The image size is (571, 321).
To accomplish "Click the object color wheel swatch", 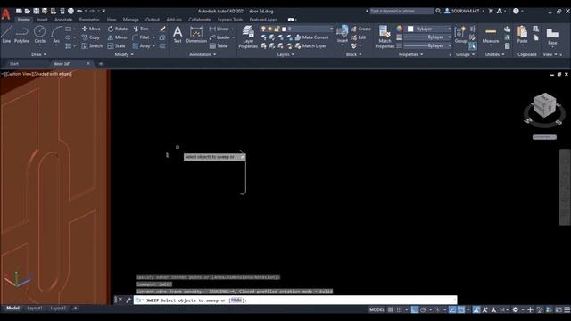I will 400,29.
